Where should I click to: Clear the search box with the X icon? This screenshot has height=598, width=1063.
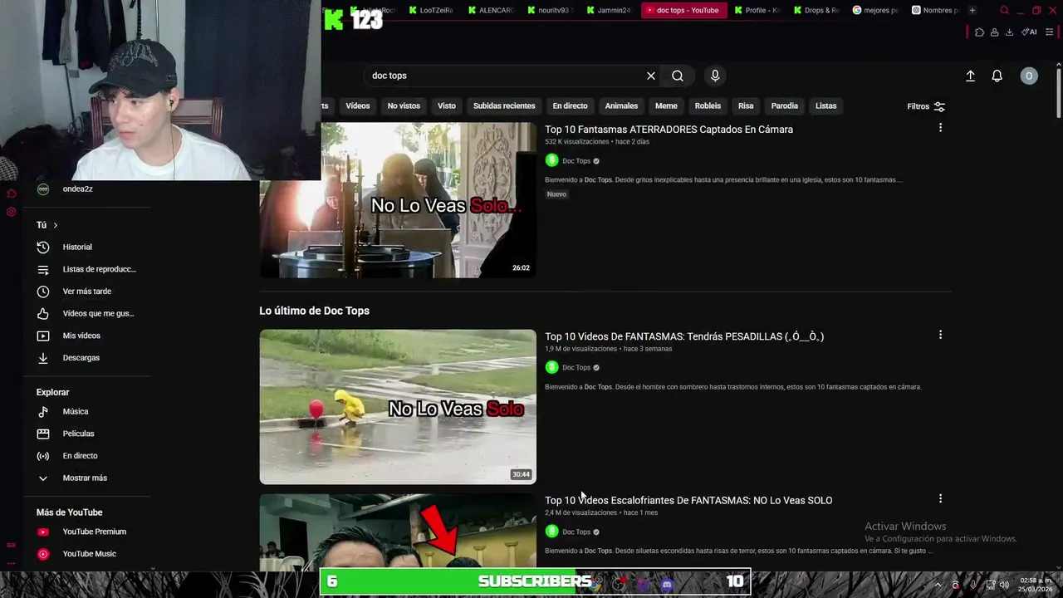(x=651, y=76)
